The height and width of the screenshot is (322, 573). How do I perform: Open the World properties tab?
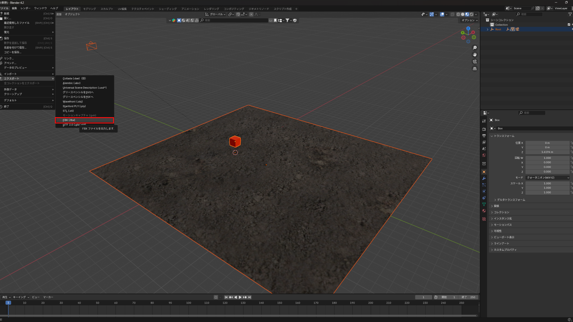pos(484,155)
